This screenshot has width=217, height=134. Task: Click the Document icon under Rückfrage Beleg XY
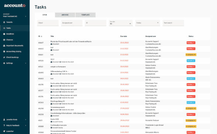(51, 104)
